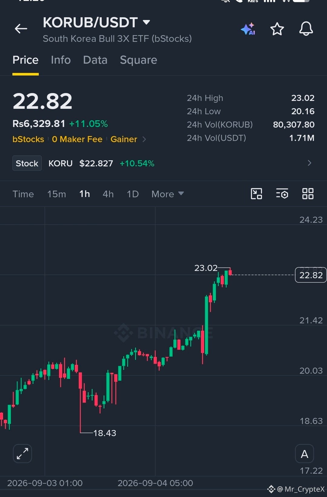Expand the Gainer tags chevron
Image resolution: width=327 pixels, height=497 pixels.
pos(144,139)
